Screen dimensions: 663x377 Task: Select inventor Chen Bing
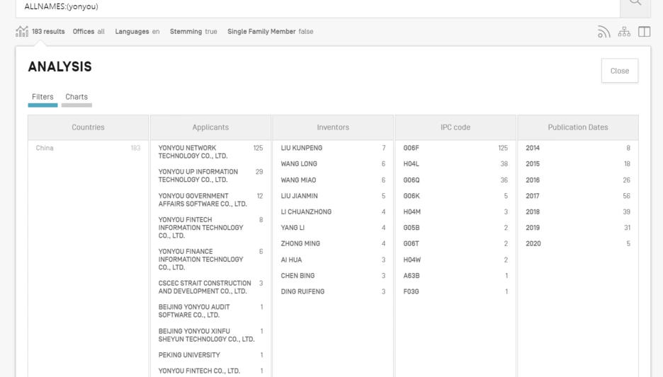pos(333,276)
